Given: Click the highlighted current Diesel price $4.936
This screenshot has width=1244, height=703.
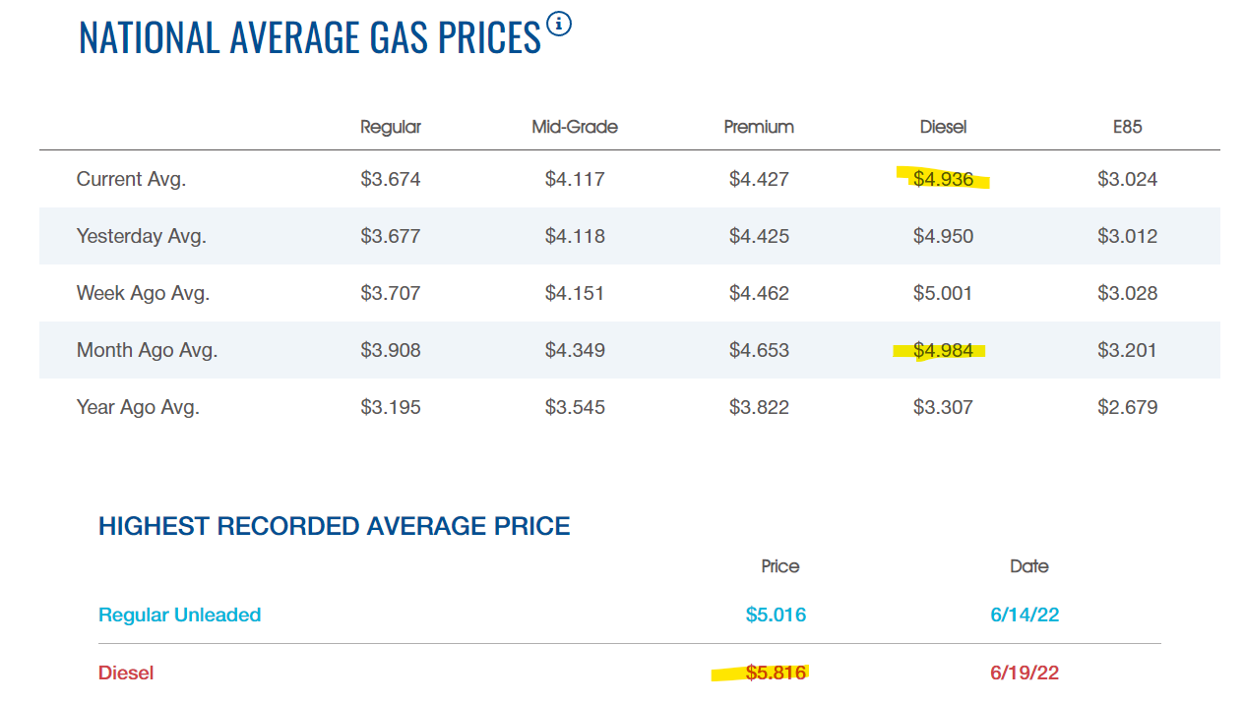Looking at the screenshot, I should coord(943,179).
